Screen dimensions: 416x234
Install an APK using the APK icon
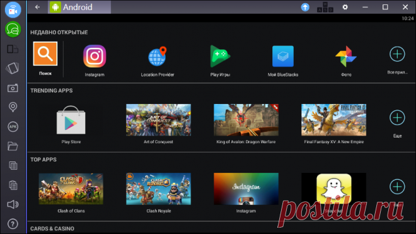point(13,127)
